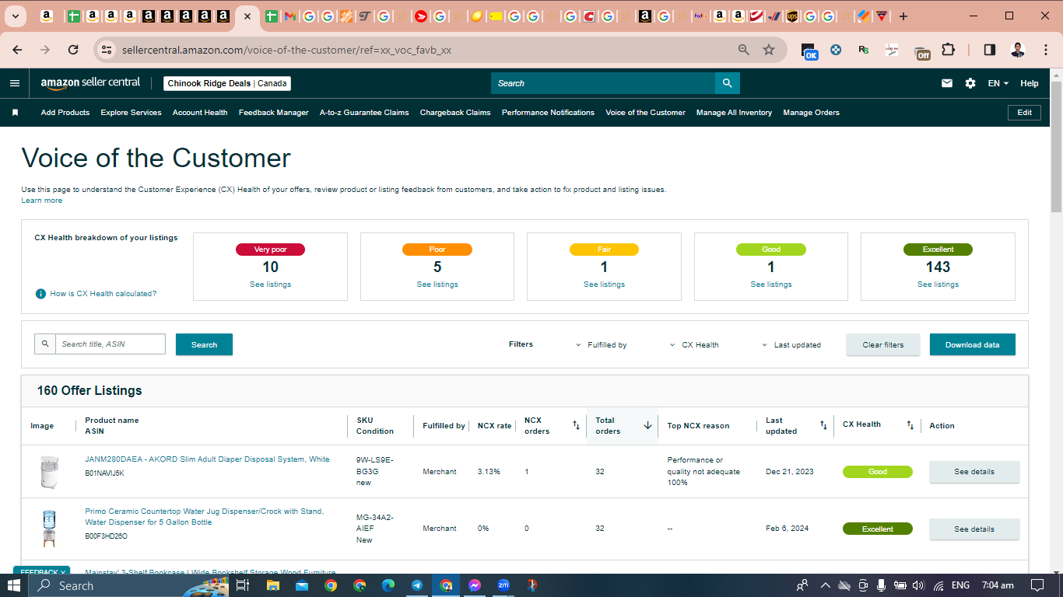Click the teal Search button for listings
This screenshot has width=1063, height=597.
(204, 344)
